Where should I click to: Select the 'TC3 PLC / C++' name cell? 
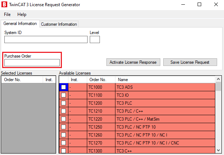165,111
